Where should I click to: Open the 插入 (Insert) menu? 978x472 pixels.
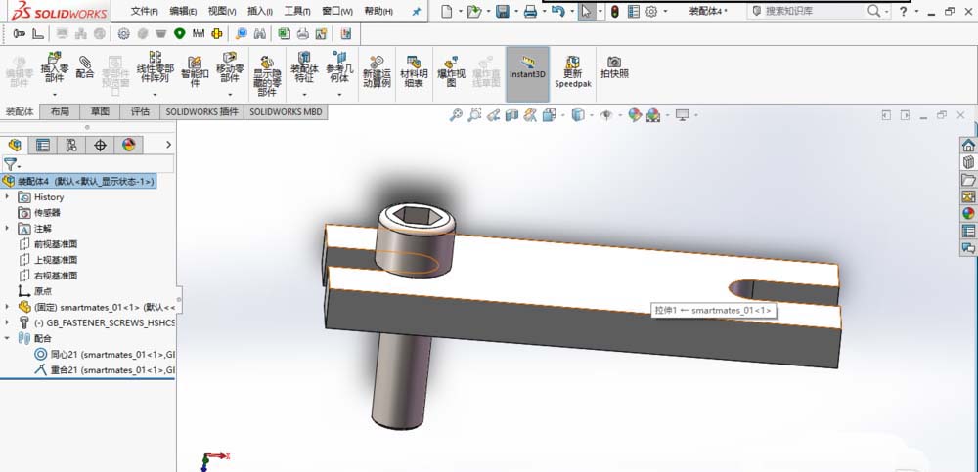point(261,12)
